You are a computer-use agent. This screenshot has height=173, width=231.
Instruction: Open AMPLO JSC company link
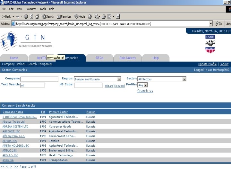(10, 151)
